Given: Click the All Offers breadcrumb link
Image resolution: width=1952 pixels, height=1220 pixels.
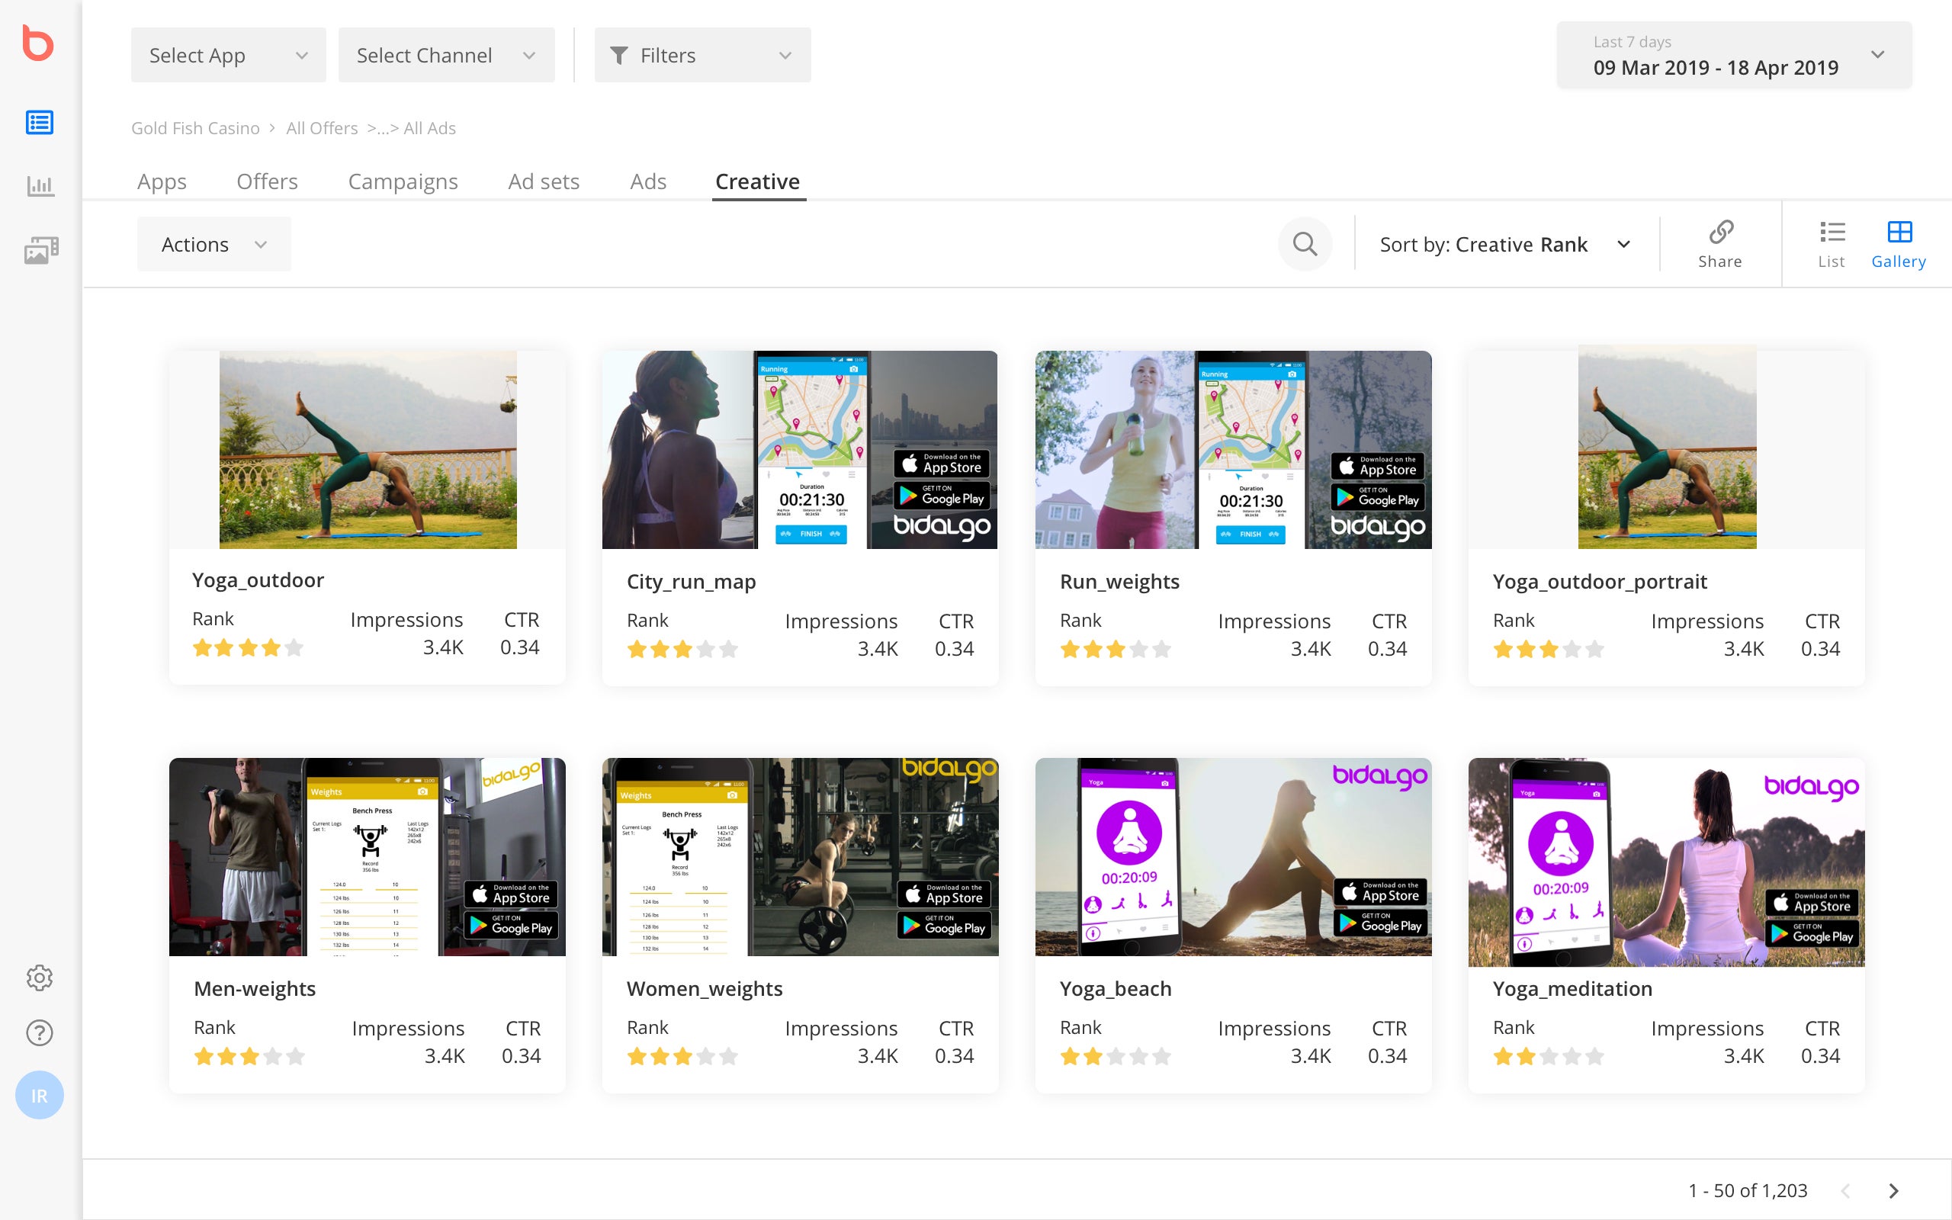Looking at the screenshot, I should (x=322, y=128).
